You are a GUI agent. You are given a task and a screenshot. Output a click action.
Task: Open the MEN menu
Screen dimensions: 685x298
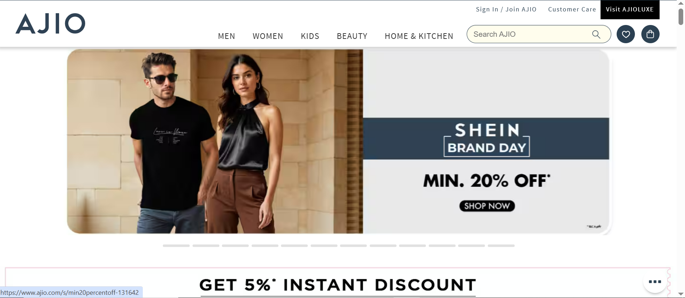pos(227,36)
